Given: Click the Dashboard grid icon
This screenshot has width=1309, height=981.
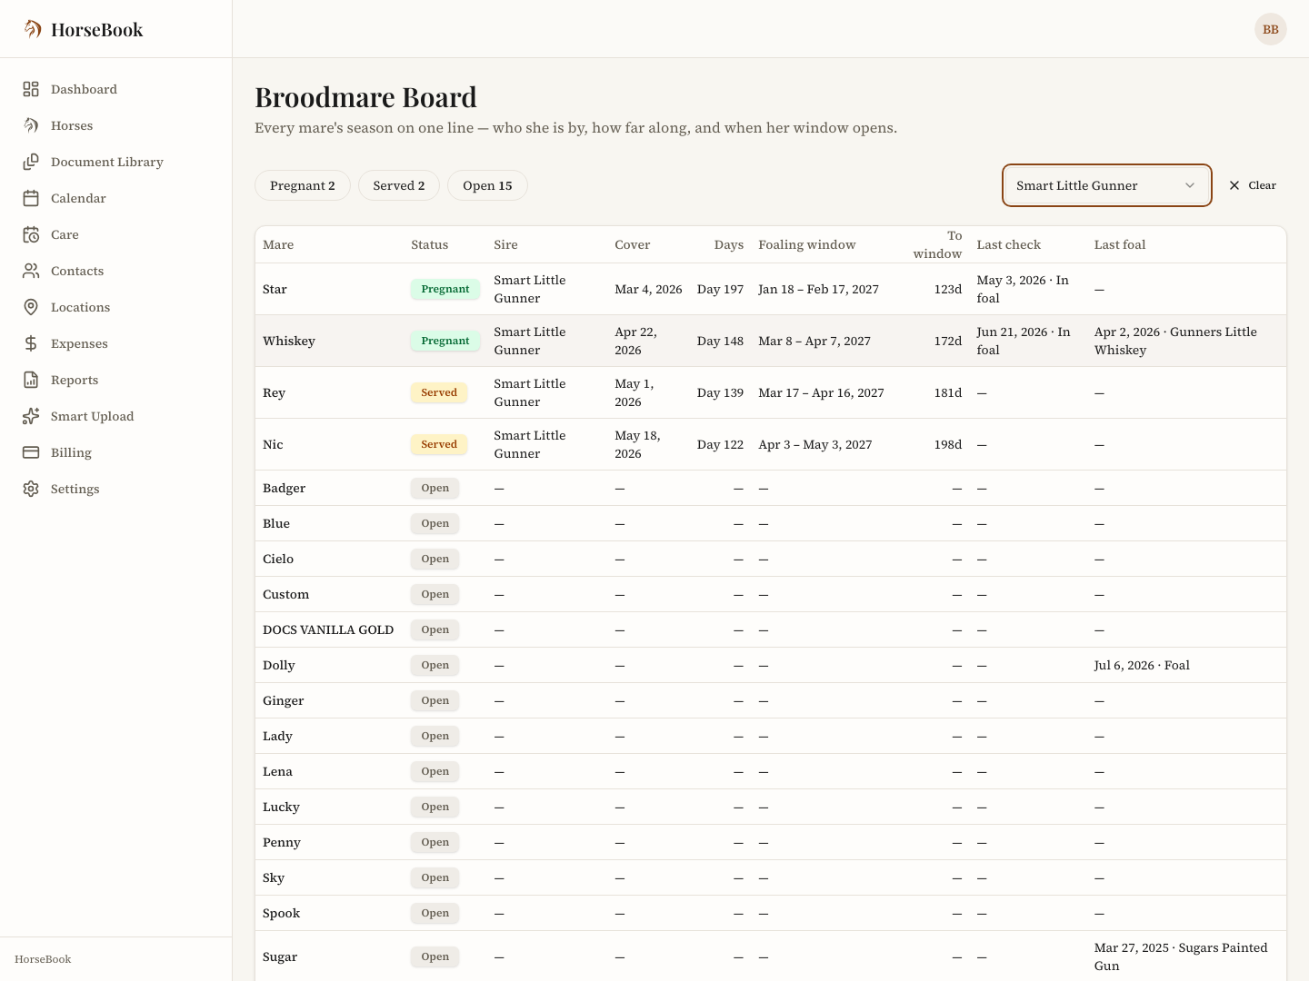Looking at the screenshot, I should 31,89.
